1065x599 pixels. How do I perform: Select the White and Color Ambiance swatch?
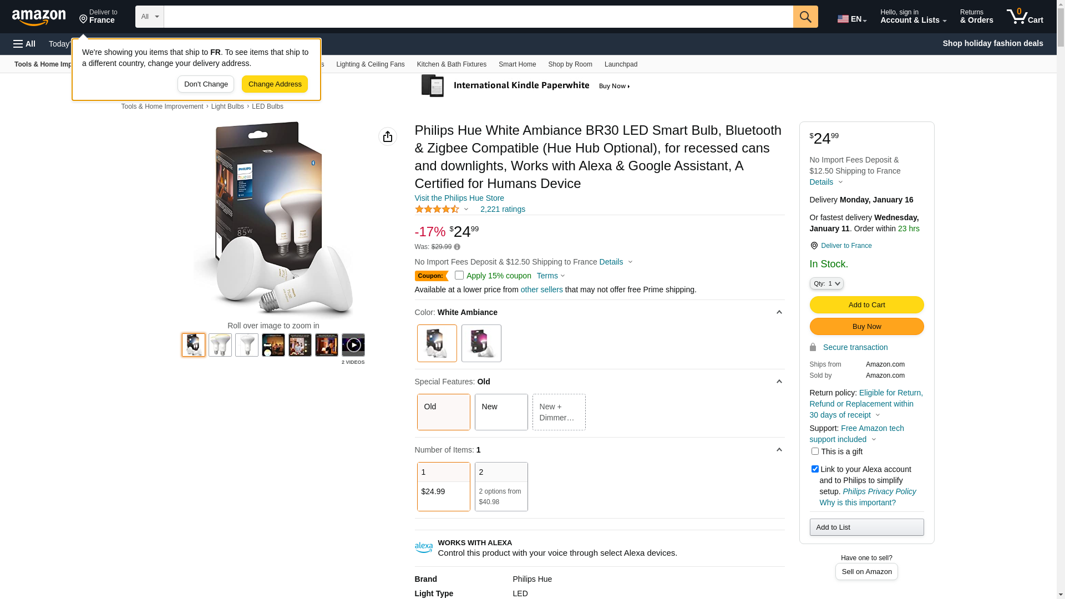pyautogui.click(x=481, y=343)
